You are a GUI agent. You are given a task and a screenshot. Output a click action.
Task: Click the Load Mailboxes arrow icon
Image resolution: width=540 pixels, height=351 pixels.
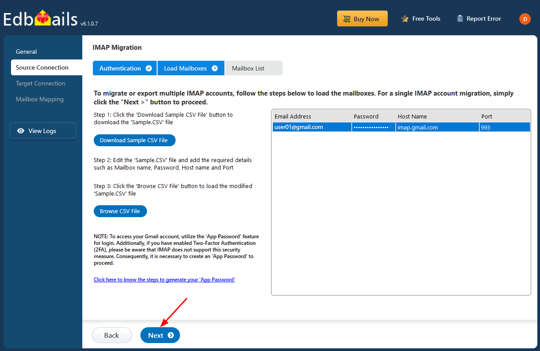click(215, 68)
